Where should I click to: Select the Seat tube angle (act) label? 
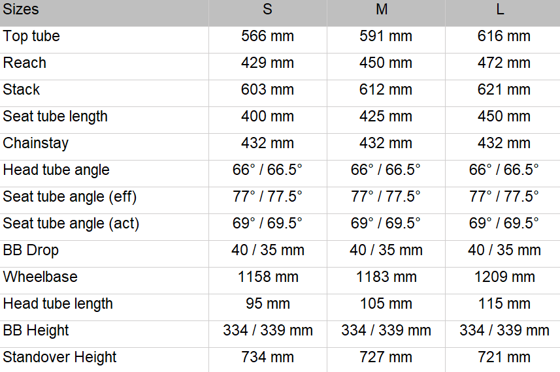(71, 224)
